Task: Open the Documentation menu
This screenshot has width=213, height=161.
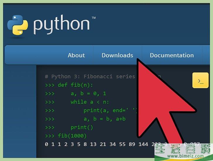Action: click(172, 55)
